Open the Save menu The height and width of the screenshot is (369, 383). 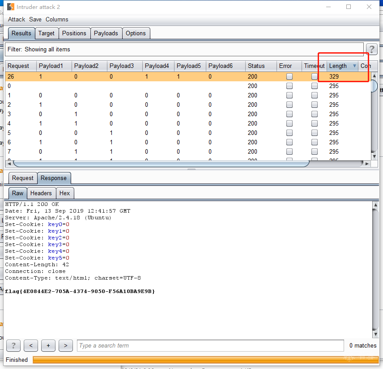click(x=35, y=19)
